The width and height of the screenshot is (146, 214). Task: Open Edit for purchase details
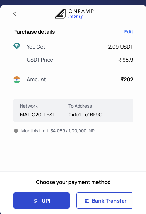pos(129,32)
